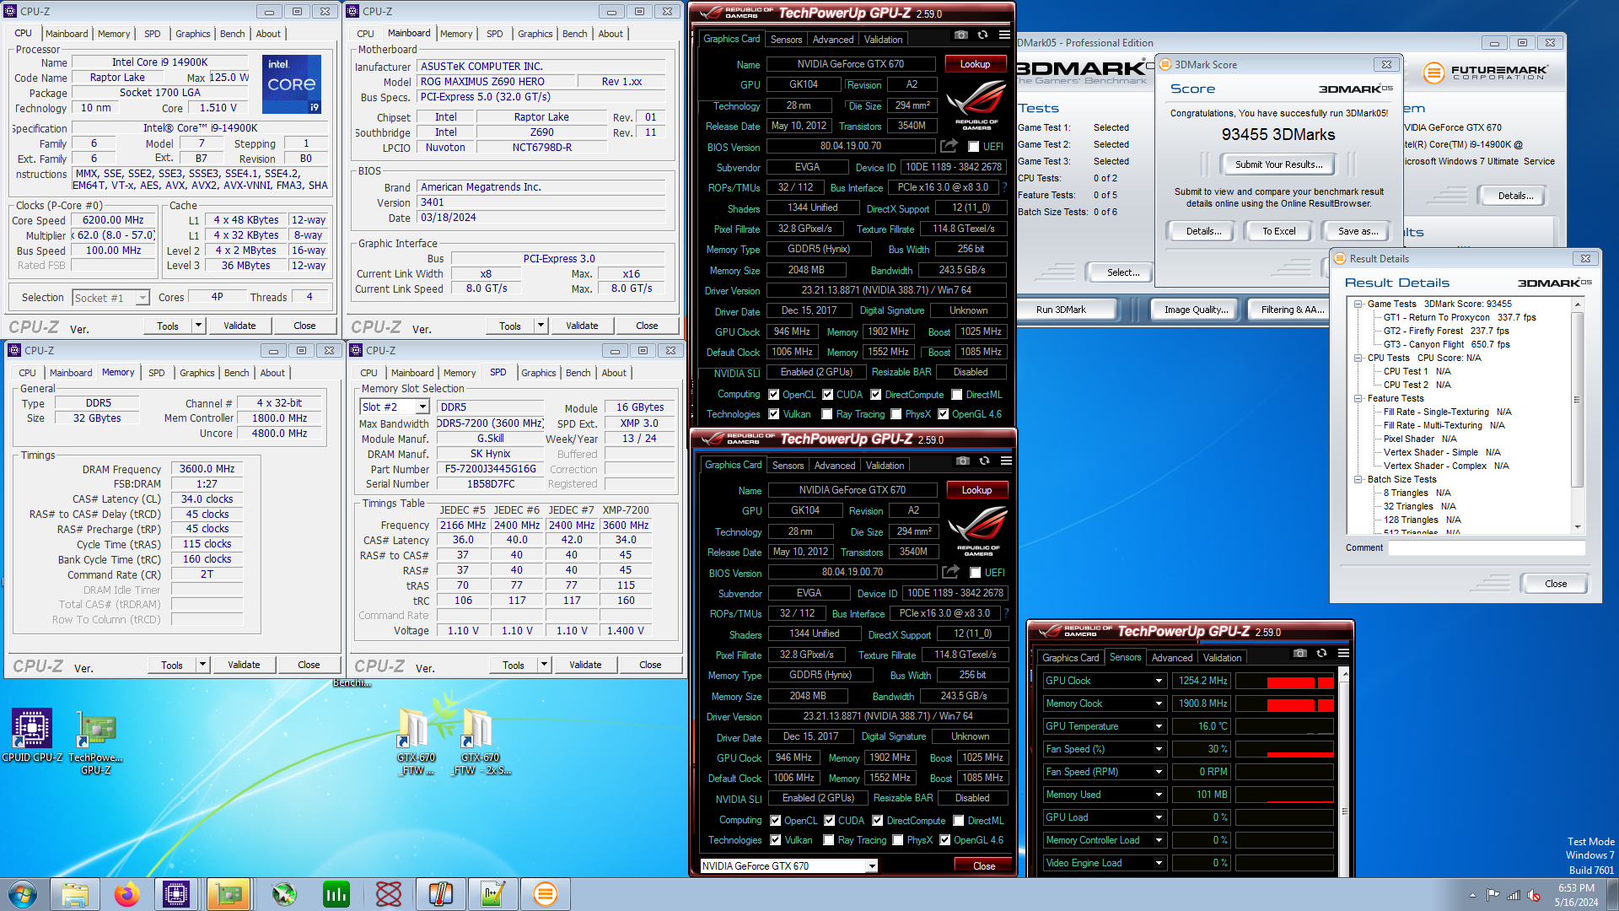Toggle Vulkan checkbox in lower GPU-Z

(x=776, y=840)
